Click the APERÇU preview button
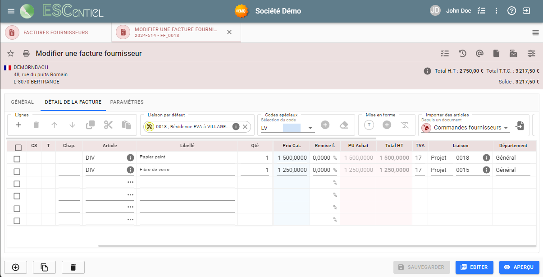 pyautogui.click(x=519, y=267)
